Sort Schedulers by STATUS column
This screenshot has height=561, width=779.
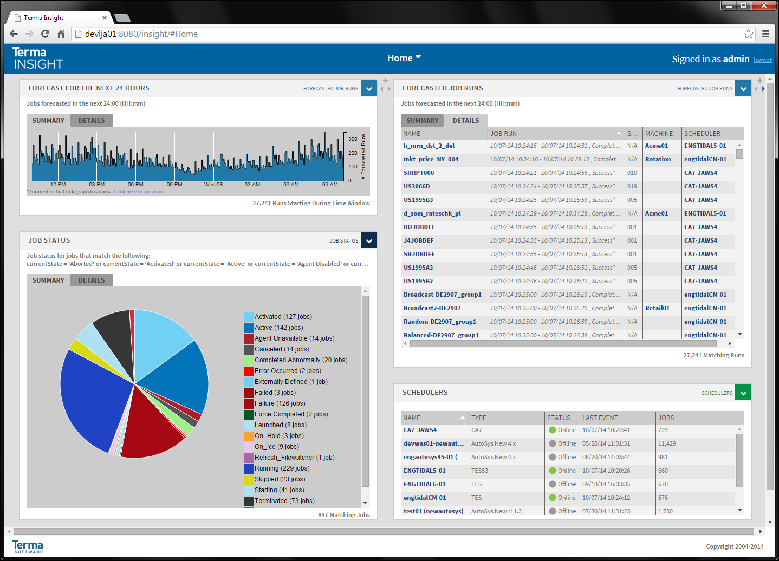[562, 418]
